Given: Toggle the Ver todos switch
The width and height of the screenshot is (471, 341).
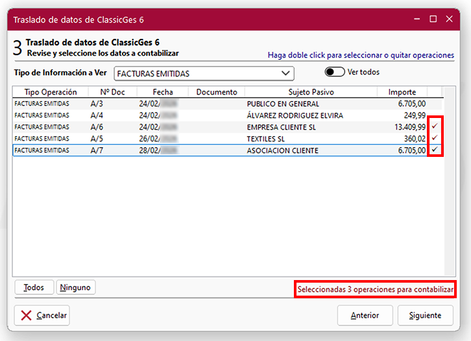Looking at the screenshot, I should coord(335,72).
